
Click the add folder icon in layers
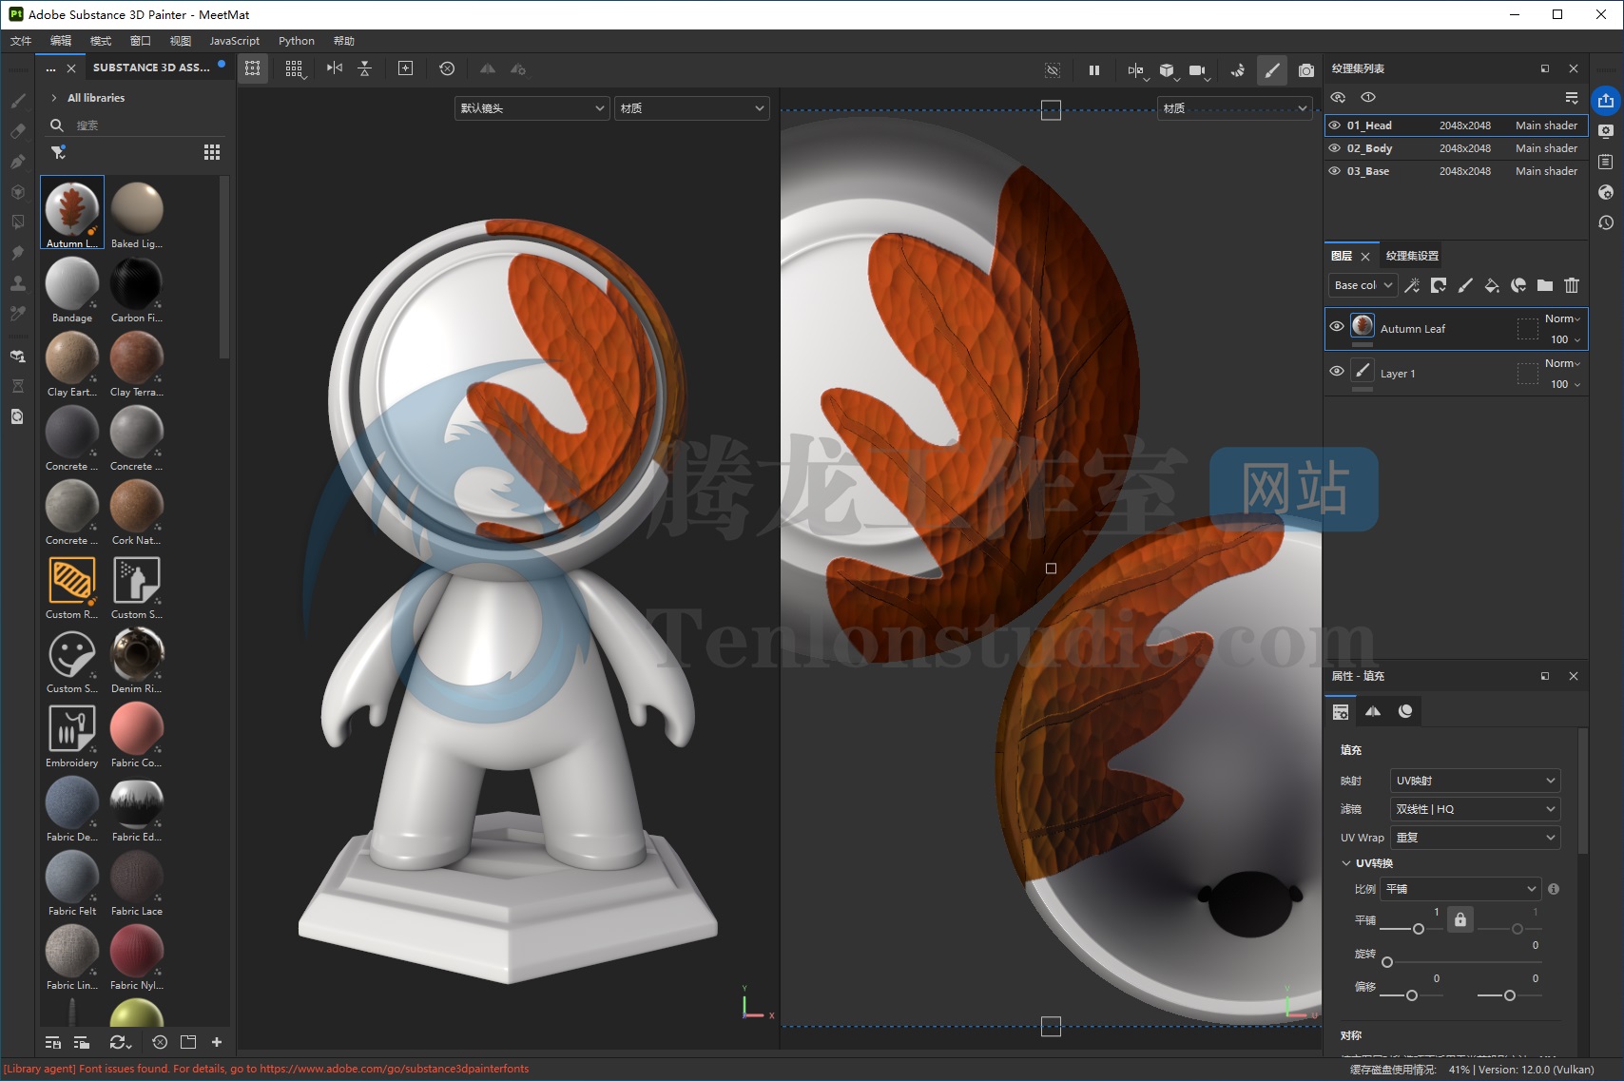tap(1545, 285)
